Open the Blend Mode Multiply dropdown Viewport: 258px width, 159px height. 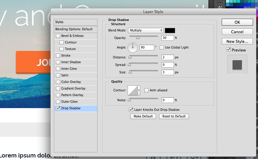point(146,30)
